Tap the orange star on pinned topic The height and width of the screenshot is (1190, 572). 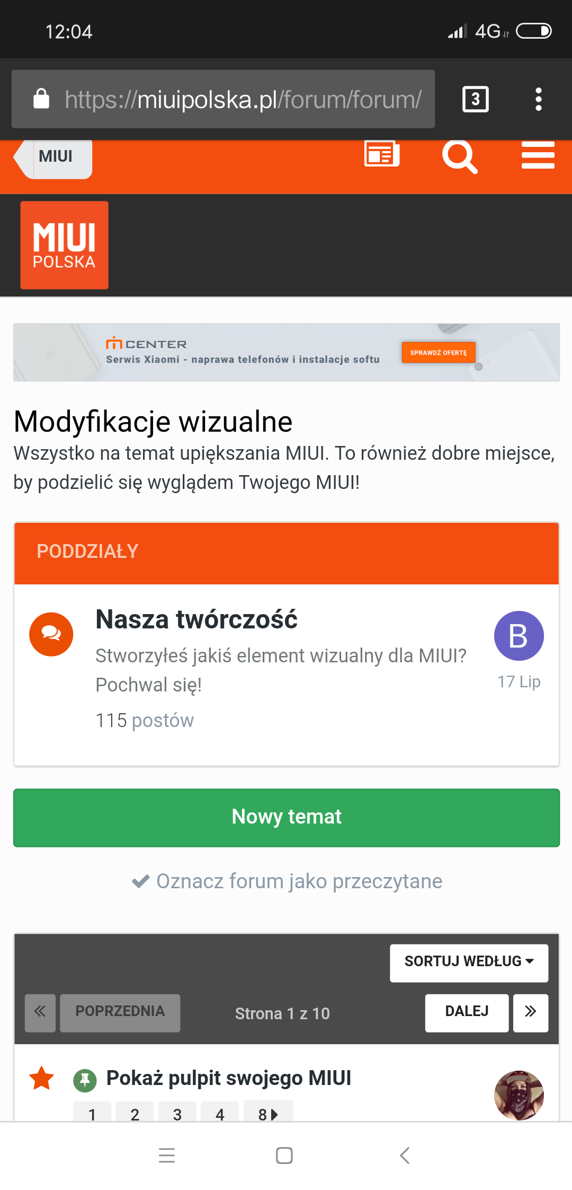41,1078
